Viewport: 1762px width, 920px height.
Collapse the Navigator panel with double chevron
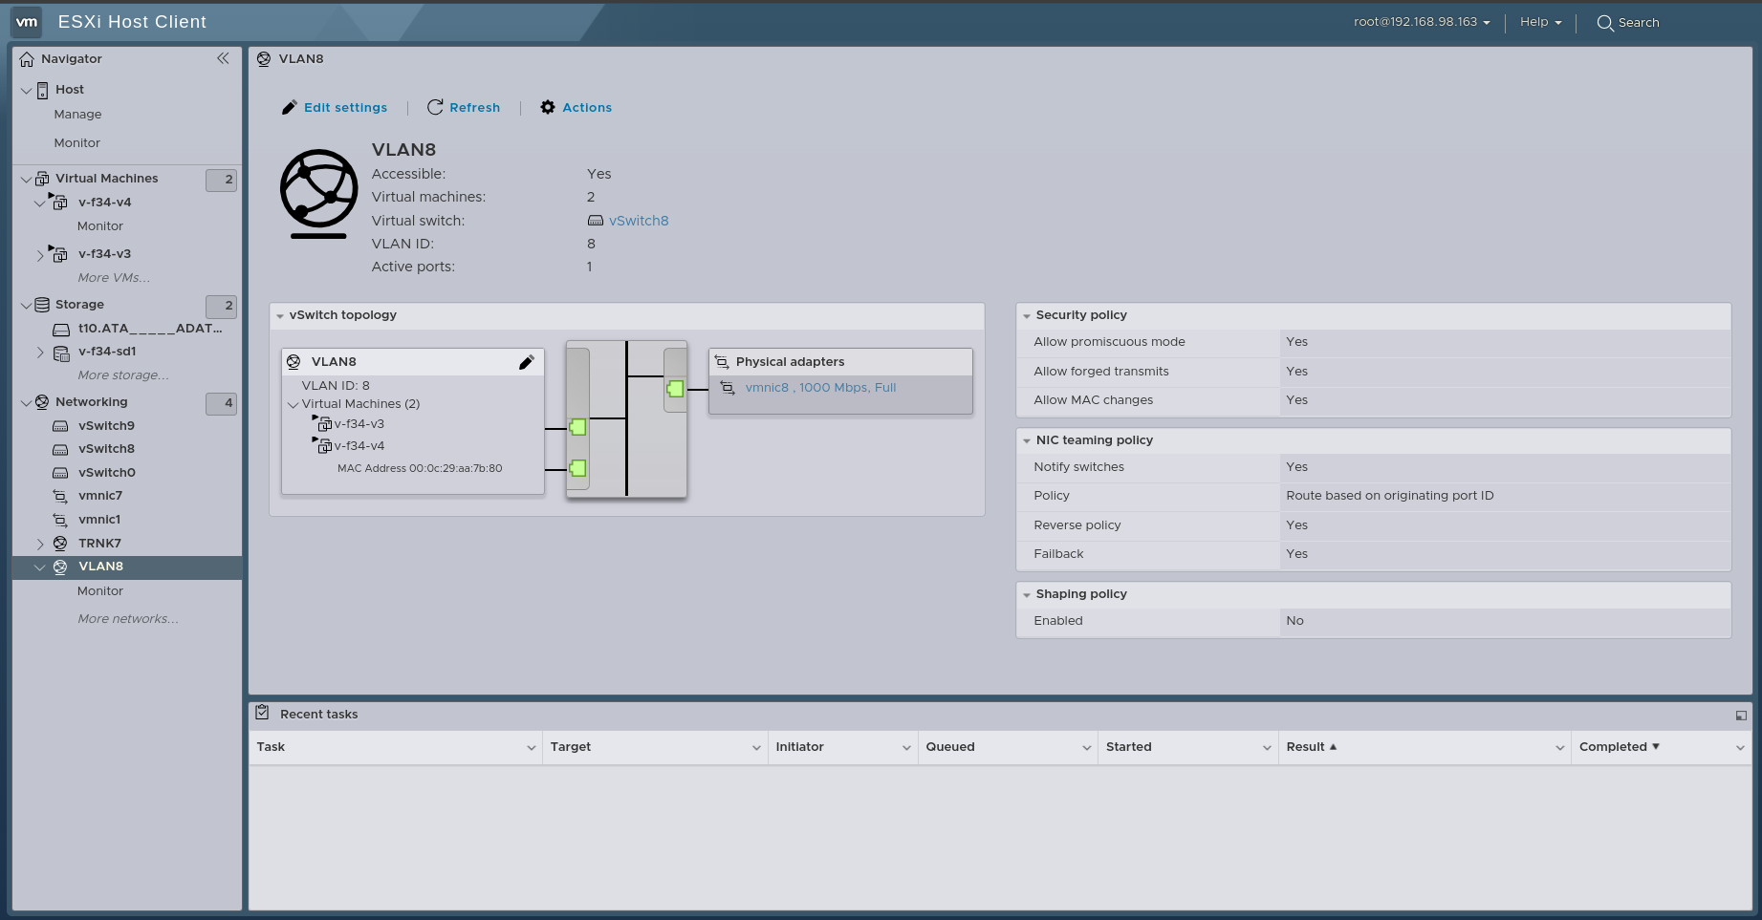(x=223, y=58)
